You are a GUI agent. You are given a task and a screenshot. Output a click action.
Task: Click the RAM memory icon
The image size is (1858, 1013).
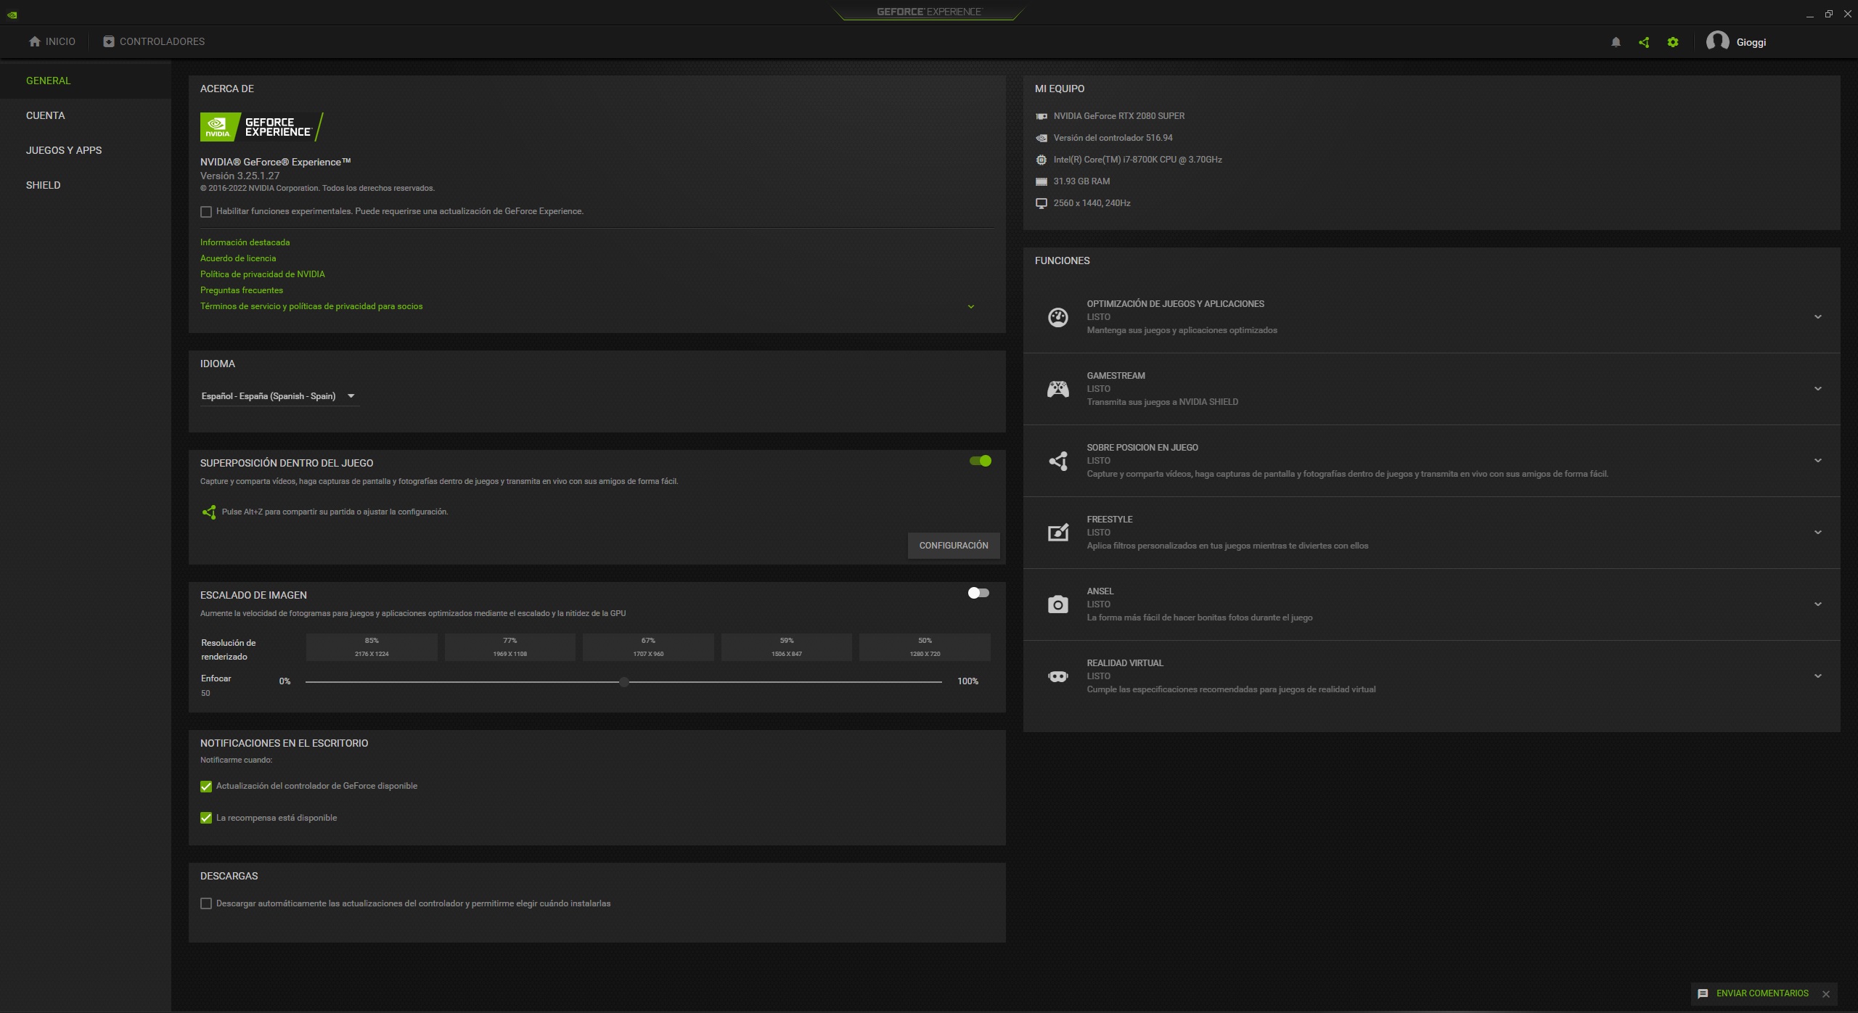[x=1041, y=181]
